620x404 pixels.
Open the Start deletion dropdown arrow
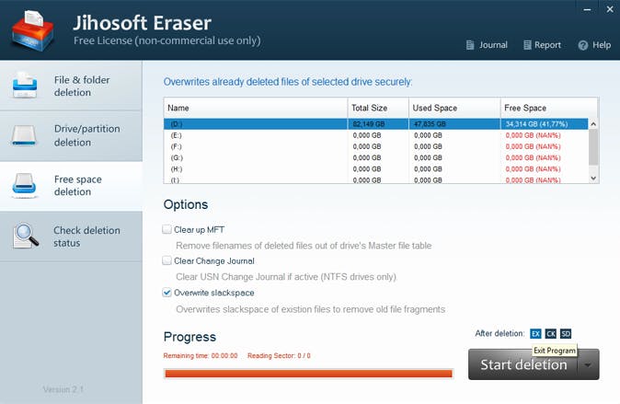click(x=588, y=364)
